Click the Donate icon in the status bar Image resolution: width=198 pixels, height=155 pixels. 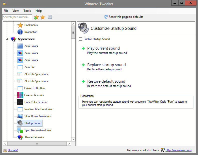pos(5,150)
